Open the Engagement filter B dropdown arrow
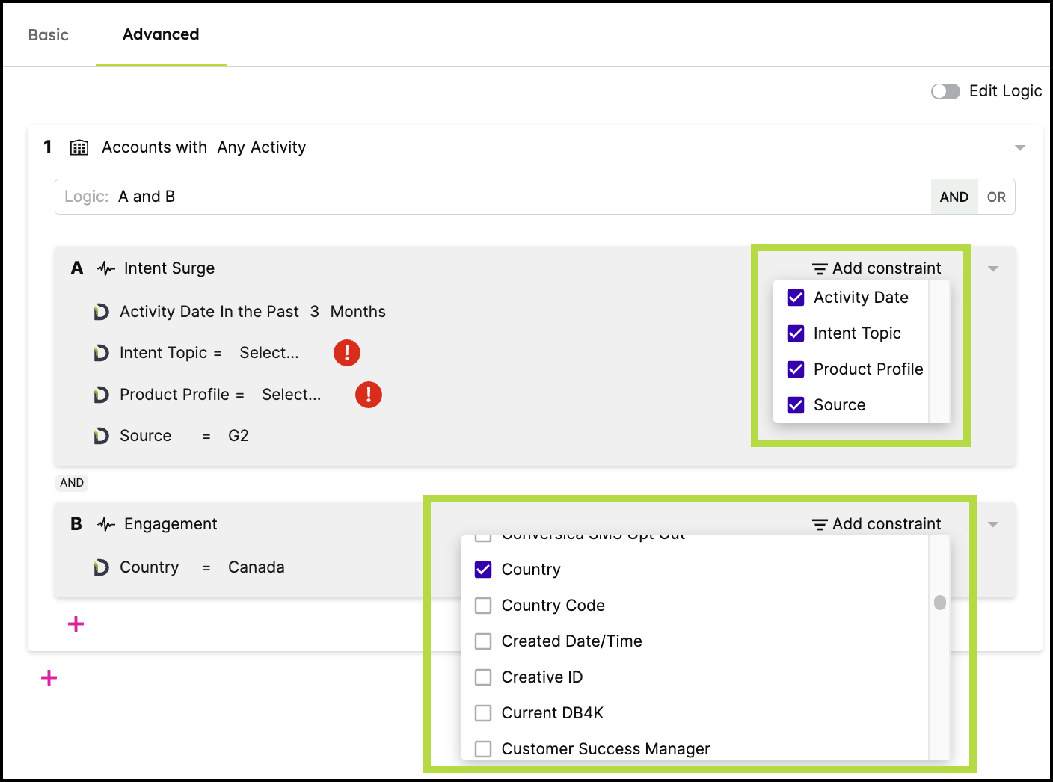The image size is (1053, 782). tap(993, 525)
